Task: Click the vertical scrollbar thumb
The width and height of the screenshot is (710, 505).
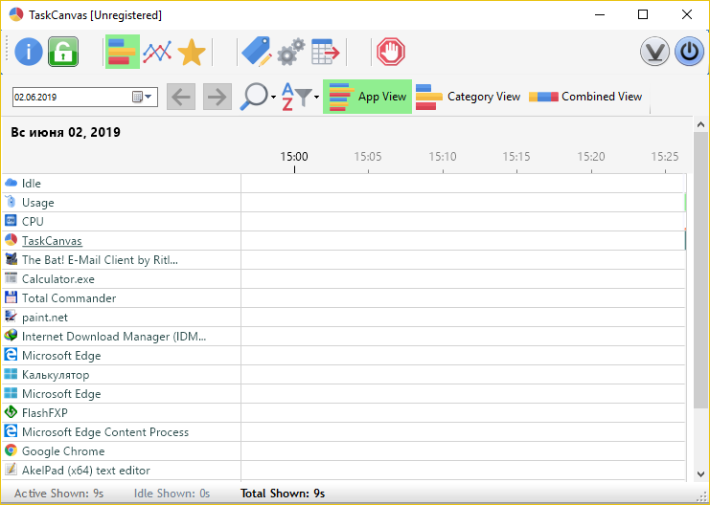Action: coord(700,269)
